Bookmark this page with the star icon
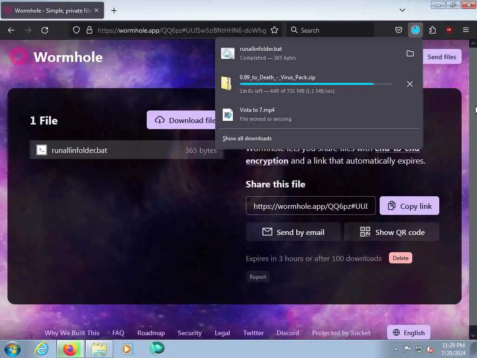 tap(274, 30)
